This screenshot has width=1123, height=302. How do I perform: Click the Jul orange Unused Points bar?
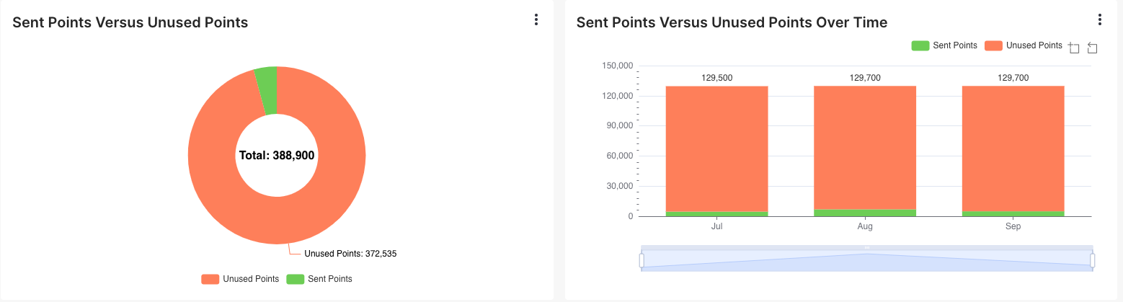716,148
